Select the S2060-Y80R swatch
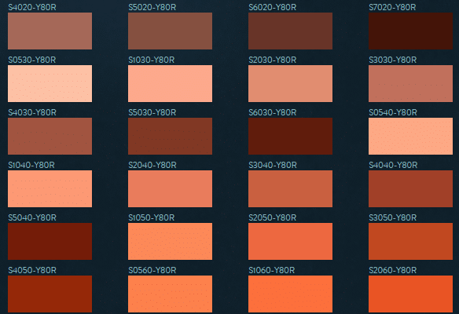 (x=411, y=294)
